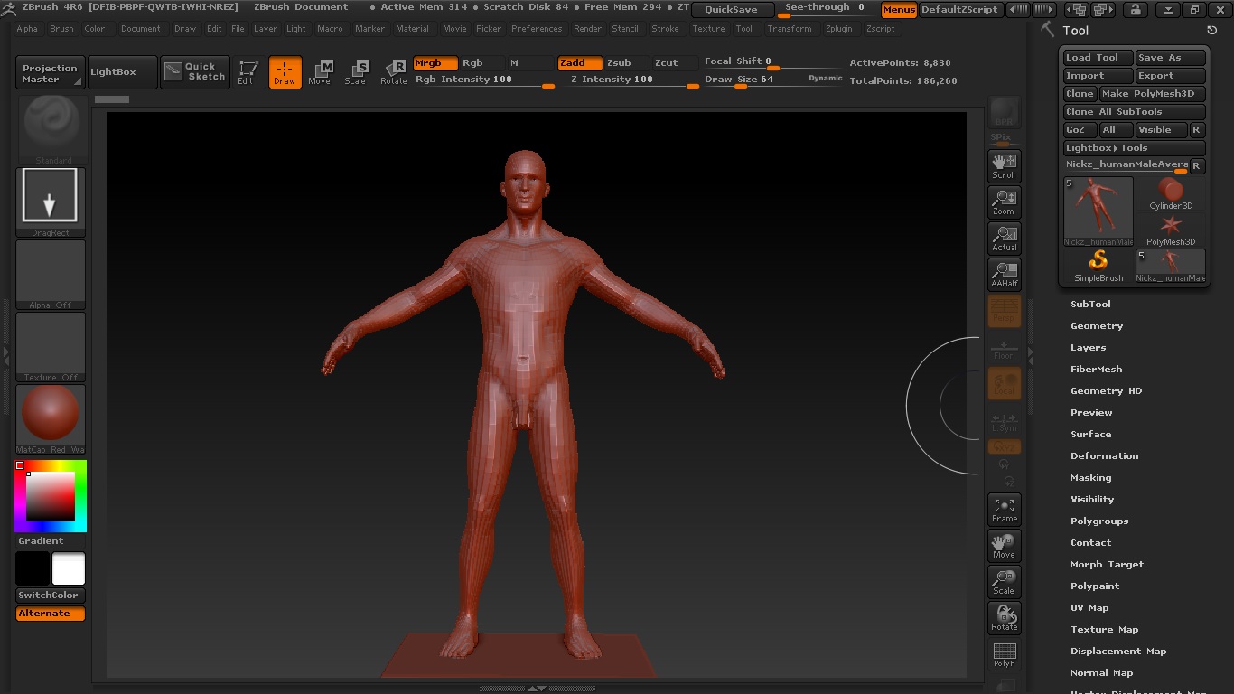
Task: Select the Draw mode icon
Action: coord(285,71)
